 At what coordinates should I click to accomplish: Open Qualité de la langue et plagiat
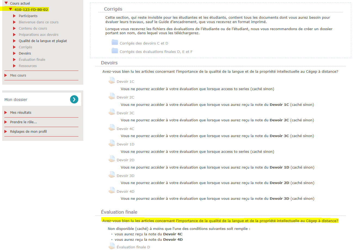(x=43, y=41)
